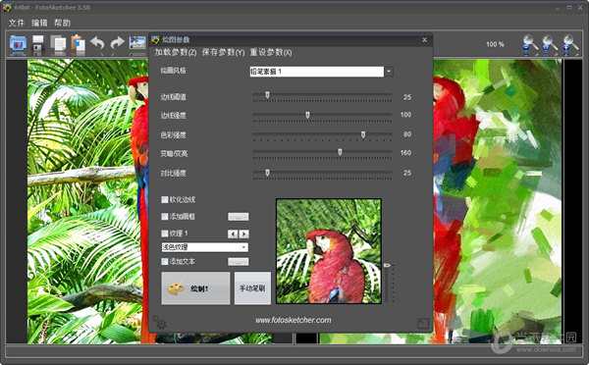Show previous texture with left arrow

[x=233, y=234]
